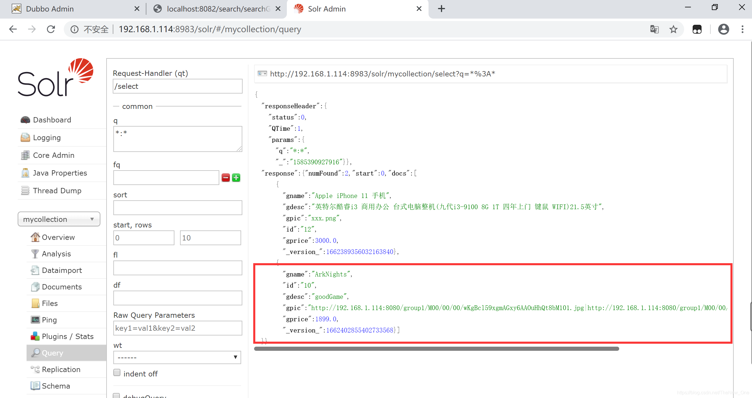Screen dimensions: 752x398
Task: Expand the Request-Handler qt options
Action: tap(176, 86)
